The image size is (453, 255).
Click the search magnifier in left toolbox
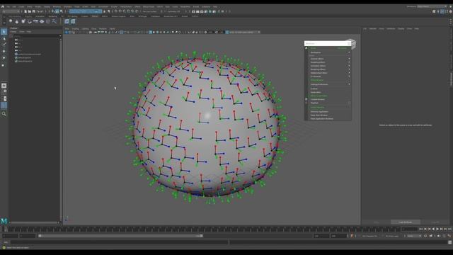4,114
